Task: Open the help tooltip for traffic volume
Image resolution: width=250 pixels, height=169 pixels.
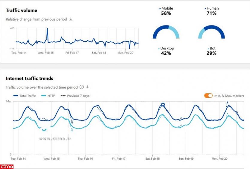Action: click(x=81, y=87)
